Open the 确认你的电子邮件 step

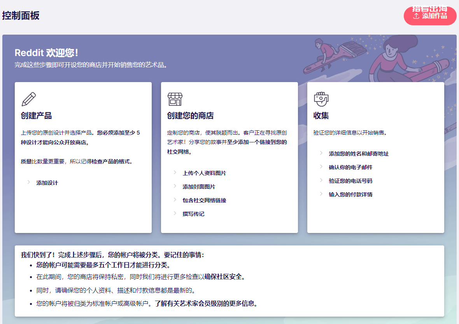pyautogui.click(x=350, y=167)
